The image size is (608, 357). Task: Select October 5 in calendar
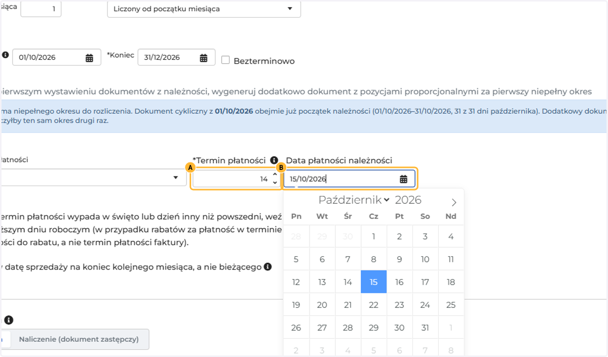[296, 259]
